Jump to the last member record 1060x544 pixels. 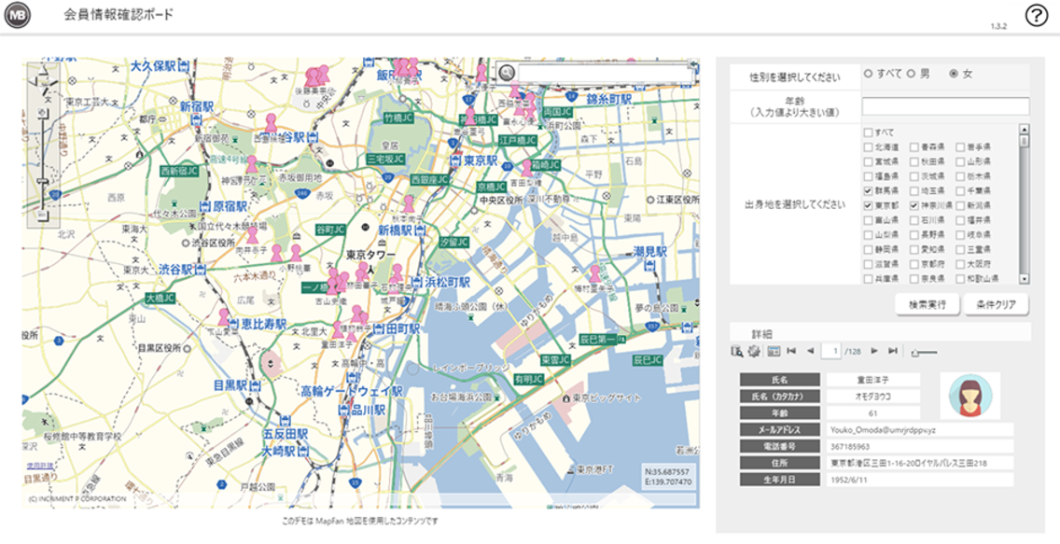point(892,350)
